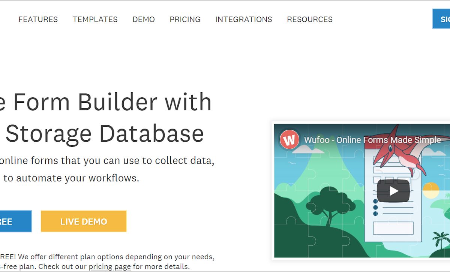Click the blue sign up free button
This screenshot has width=450, height=272.
(15, 221)
